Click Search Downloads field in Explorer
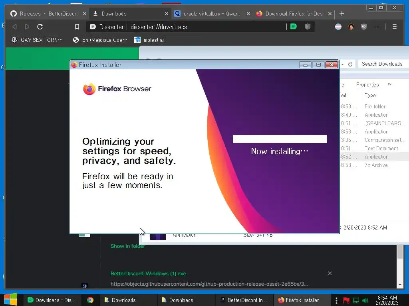Image resolution: width=409 pixels, height=306 pixels. [383, 64]
